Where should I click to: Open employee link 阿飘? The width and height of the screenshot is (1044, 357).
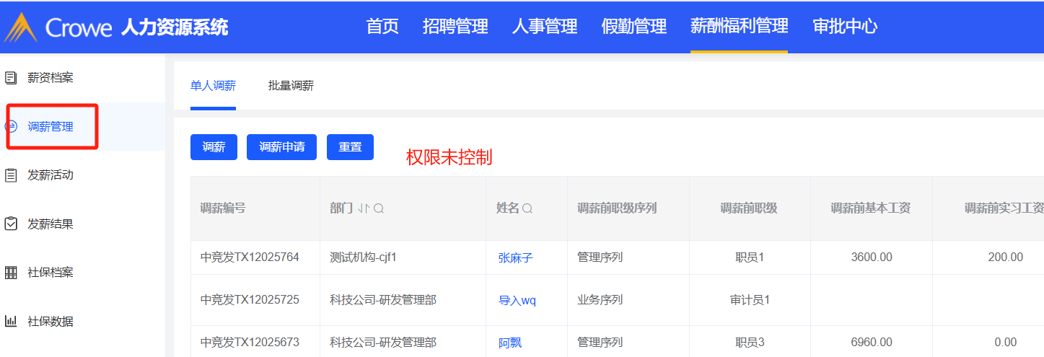[510, 343]
